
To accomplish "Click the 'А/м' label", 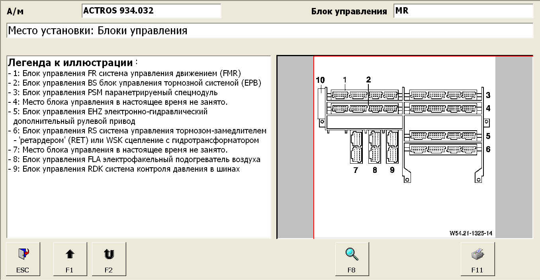I will click(x=16, y=11).
